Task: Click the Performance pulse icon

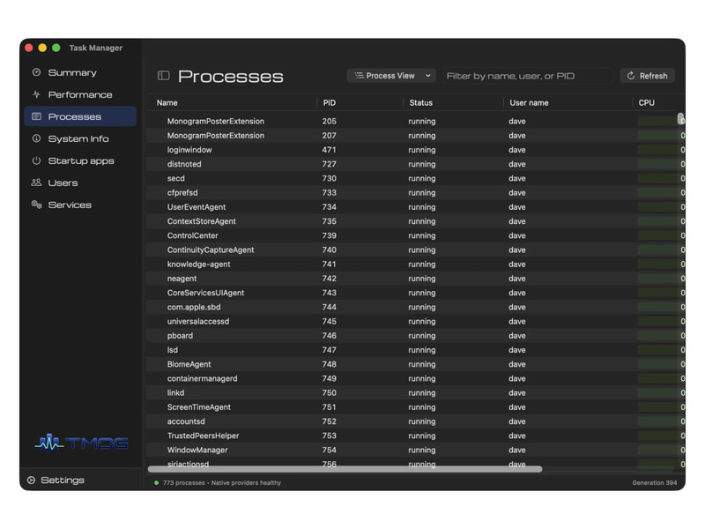Action: [x=36, y=94]
